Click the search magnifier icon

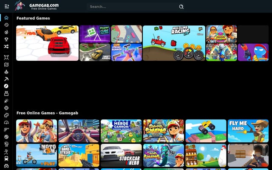(x=181, y=7)
